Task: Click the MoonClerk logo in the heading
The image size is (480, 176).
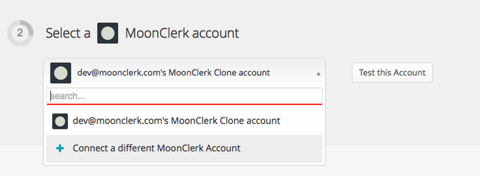Action: 108,33
